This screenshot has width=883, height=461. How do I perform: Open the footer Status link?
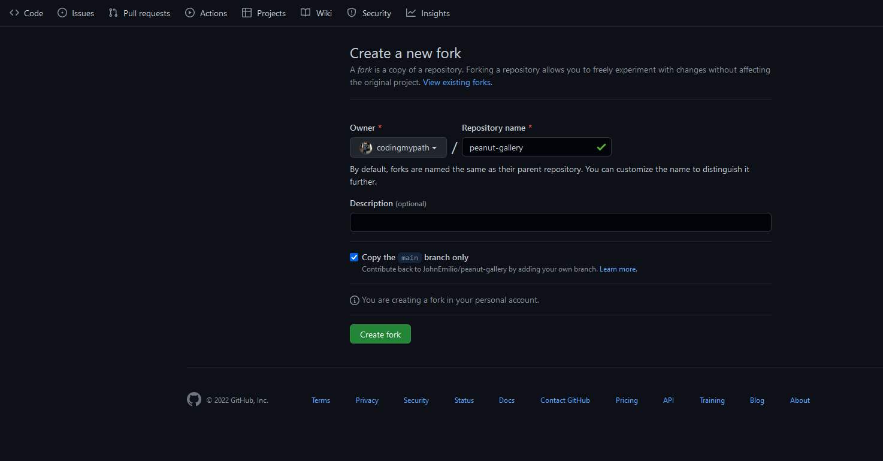click(x=464, y=400)
